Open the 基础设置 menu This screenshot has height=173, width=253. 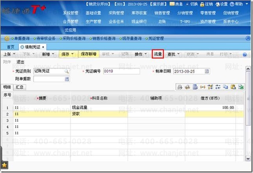[x=93, y=13]
